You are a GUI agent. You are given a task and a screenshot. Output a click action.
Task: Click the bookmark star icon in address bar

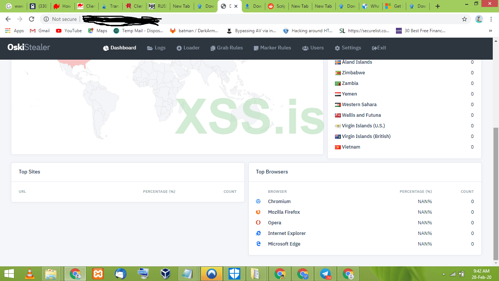(x=465, y=19)
